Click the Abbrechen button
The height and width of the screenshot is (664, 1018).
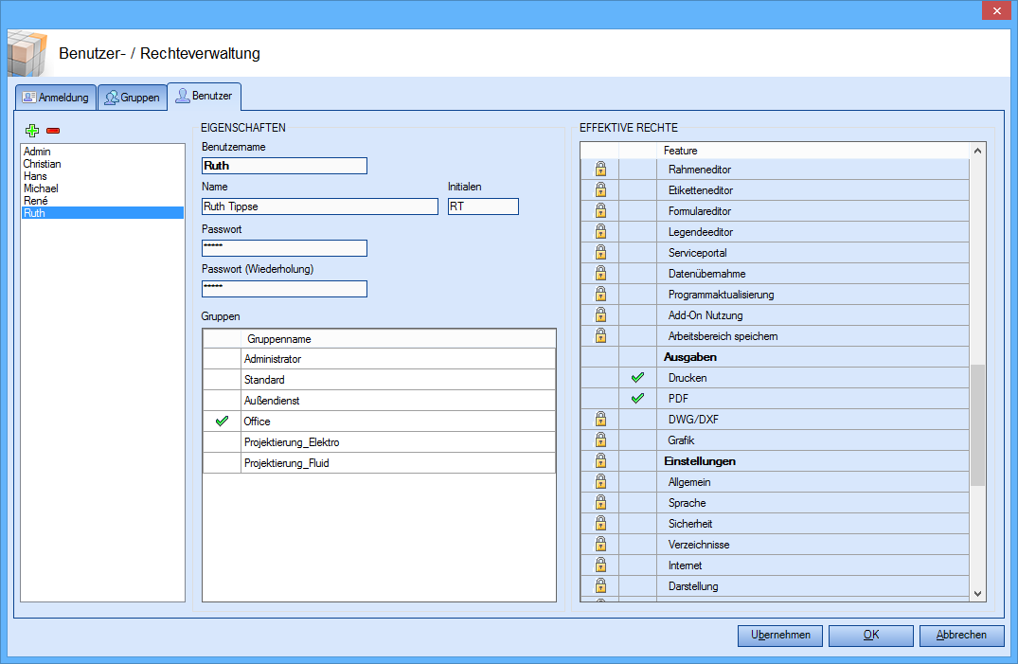(960, 636)
